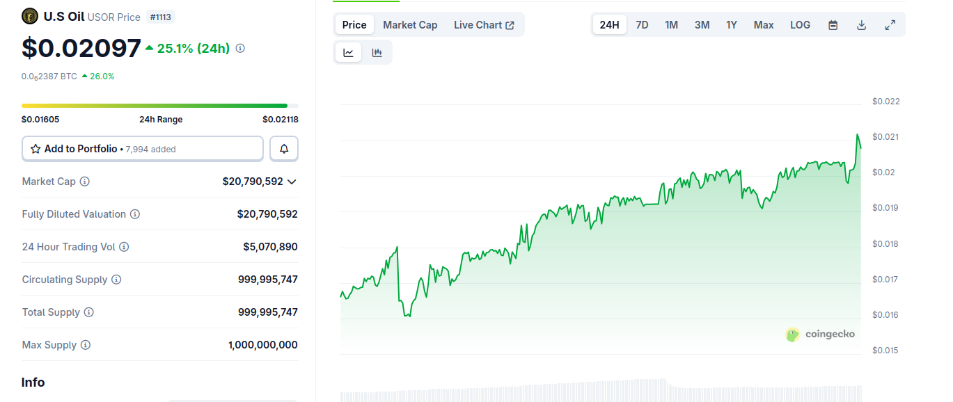Image resolution: width=953 pixels, height=402 pixels.
Task: Expand chart to fullscreen
Action: click(890, 25)
